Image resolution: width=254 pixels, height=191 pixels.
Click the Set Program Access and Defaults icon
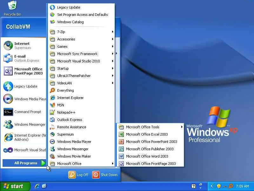pos(52,15)
